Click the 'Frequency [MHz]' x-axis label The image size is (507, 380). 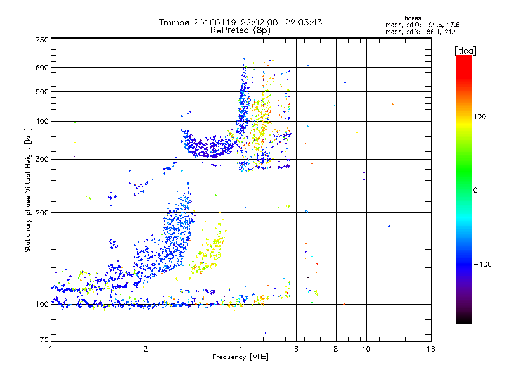tap(240, 357)
